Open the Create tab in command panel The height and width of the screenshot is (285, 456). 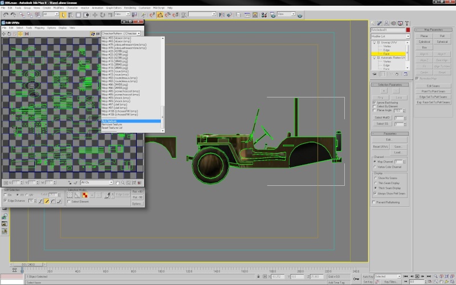pos(373,23)
